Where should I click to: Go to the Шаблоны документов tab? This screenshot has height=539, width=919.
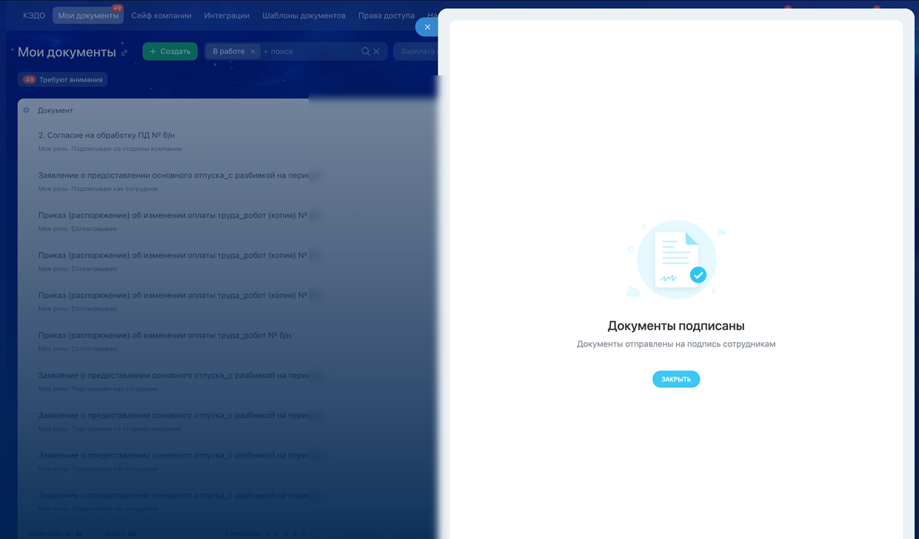(304, 16)
